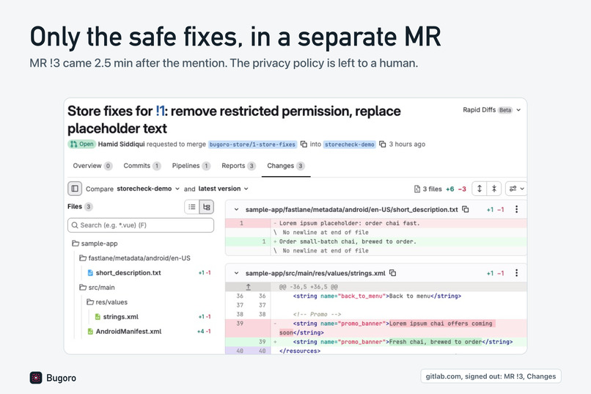Click the back_to_menu string line
This screenshot has width=591, height=394.
375,296
